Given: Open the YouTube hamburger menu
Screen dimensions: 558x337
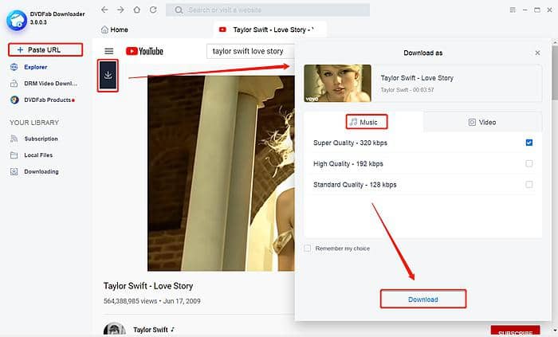Looking at the screenshot, I should point(109,51).
